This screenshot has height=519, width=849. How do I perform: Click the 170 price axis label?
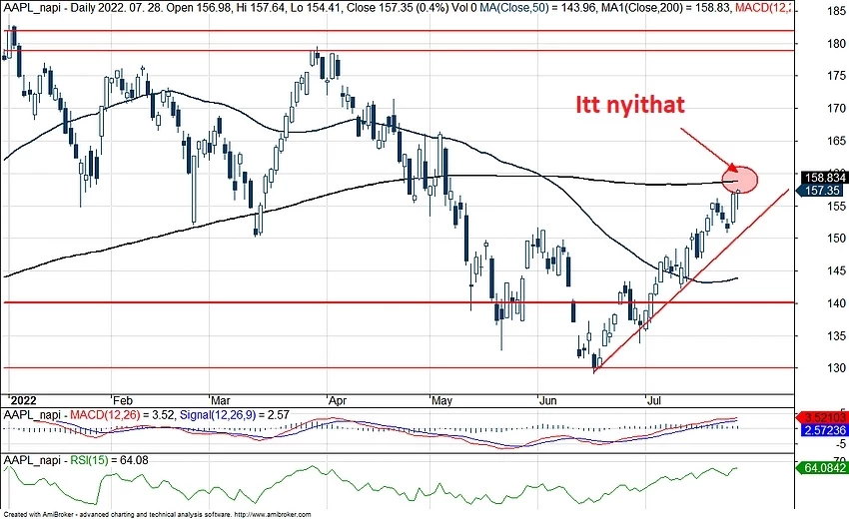837,109
